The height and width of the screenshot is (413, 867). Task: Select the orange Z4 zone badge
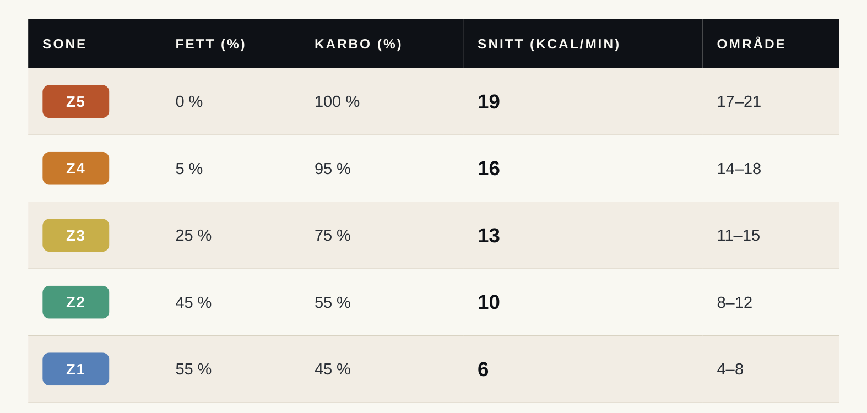[x=75, y=169]
